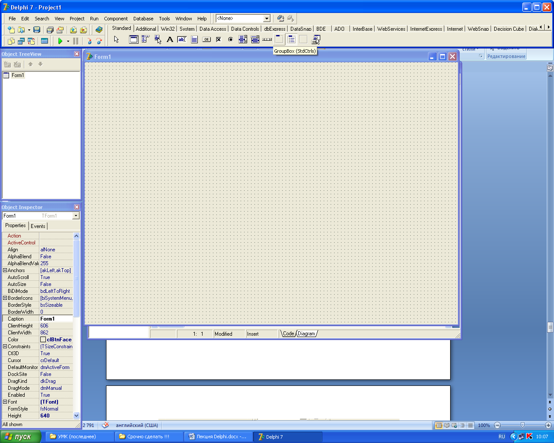Click the Pause program icon
This screenshot has height=443, width=554.
[x=76, y=41]
